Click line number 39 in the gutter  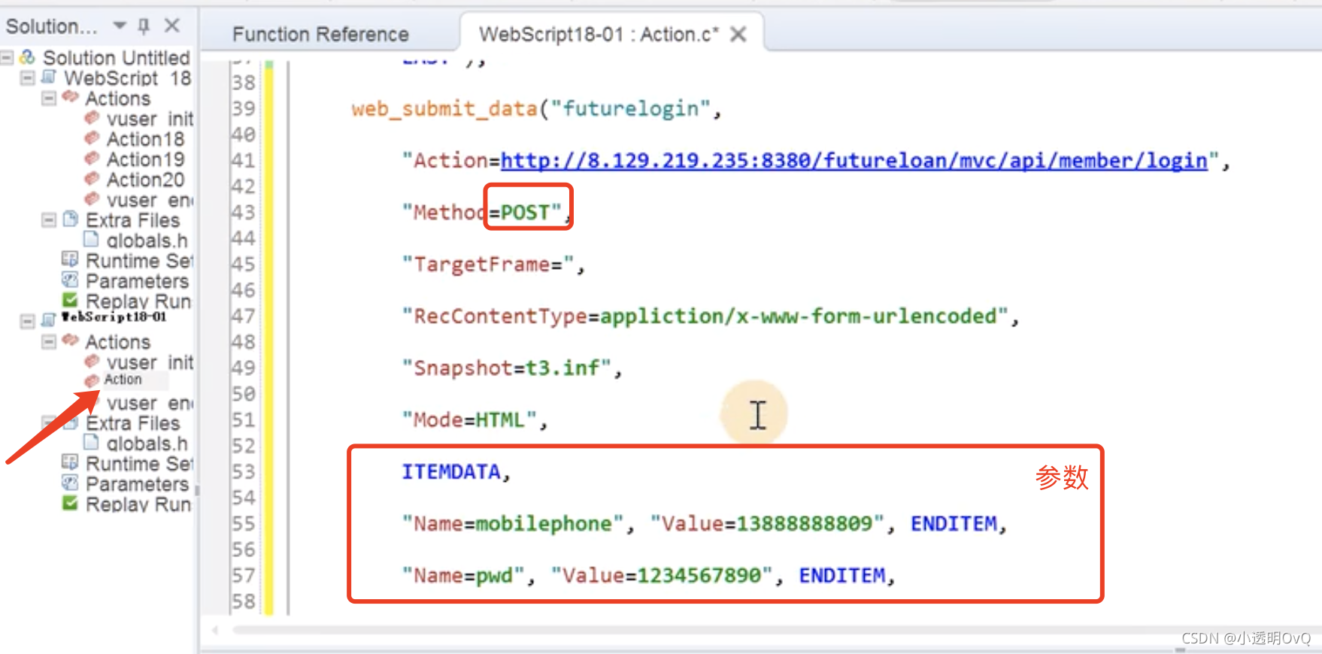pos(243,109)
